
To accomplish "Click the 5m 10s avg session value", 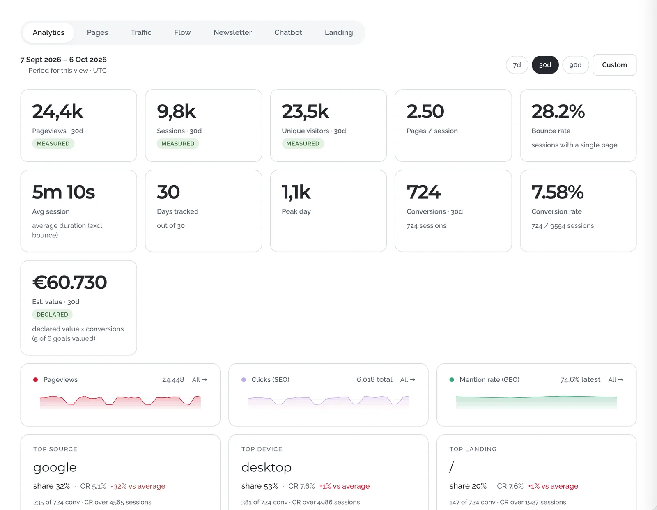I will (x=64, y=192).
